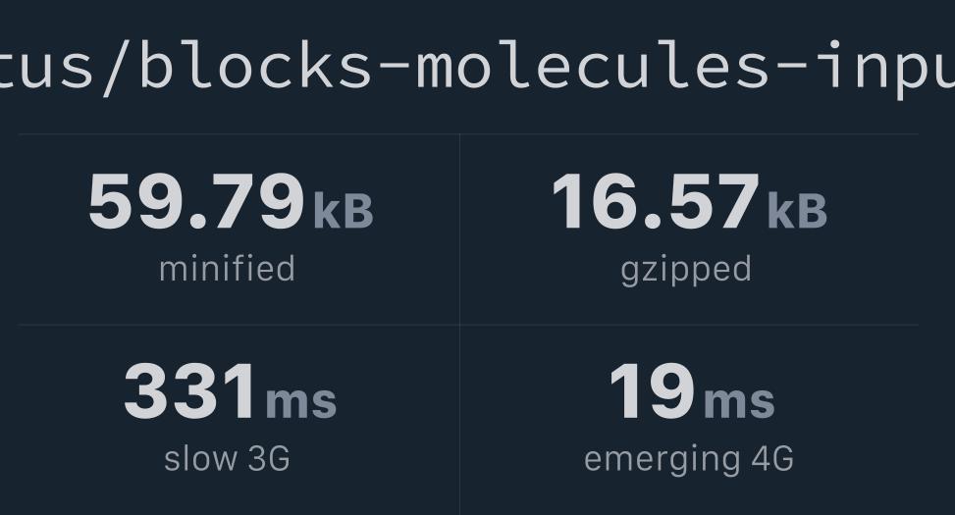
Task: Place cursor on the word "blocks" in package name
Action: point(256,65)
